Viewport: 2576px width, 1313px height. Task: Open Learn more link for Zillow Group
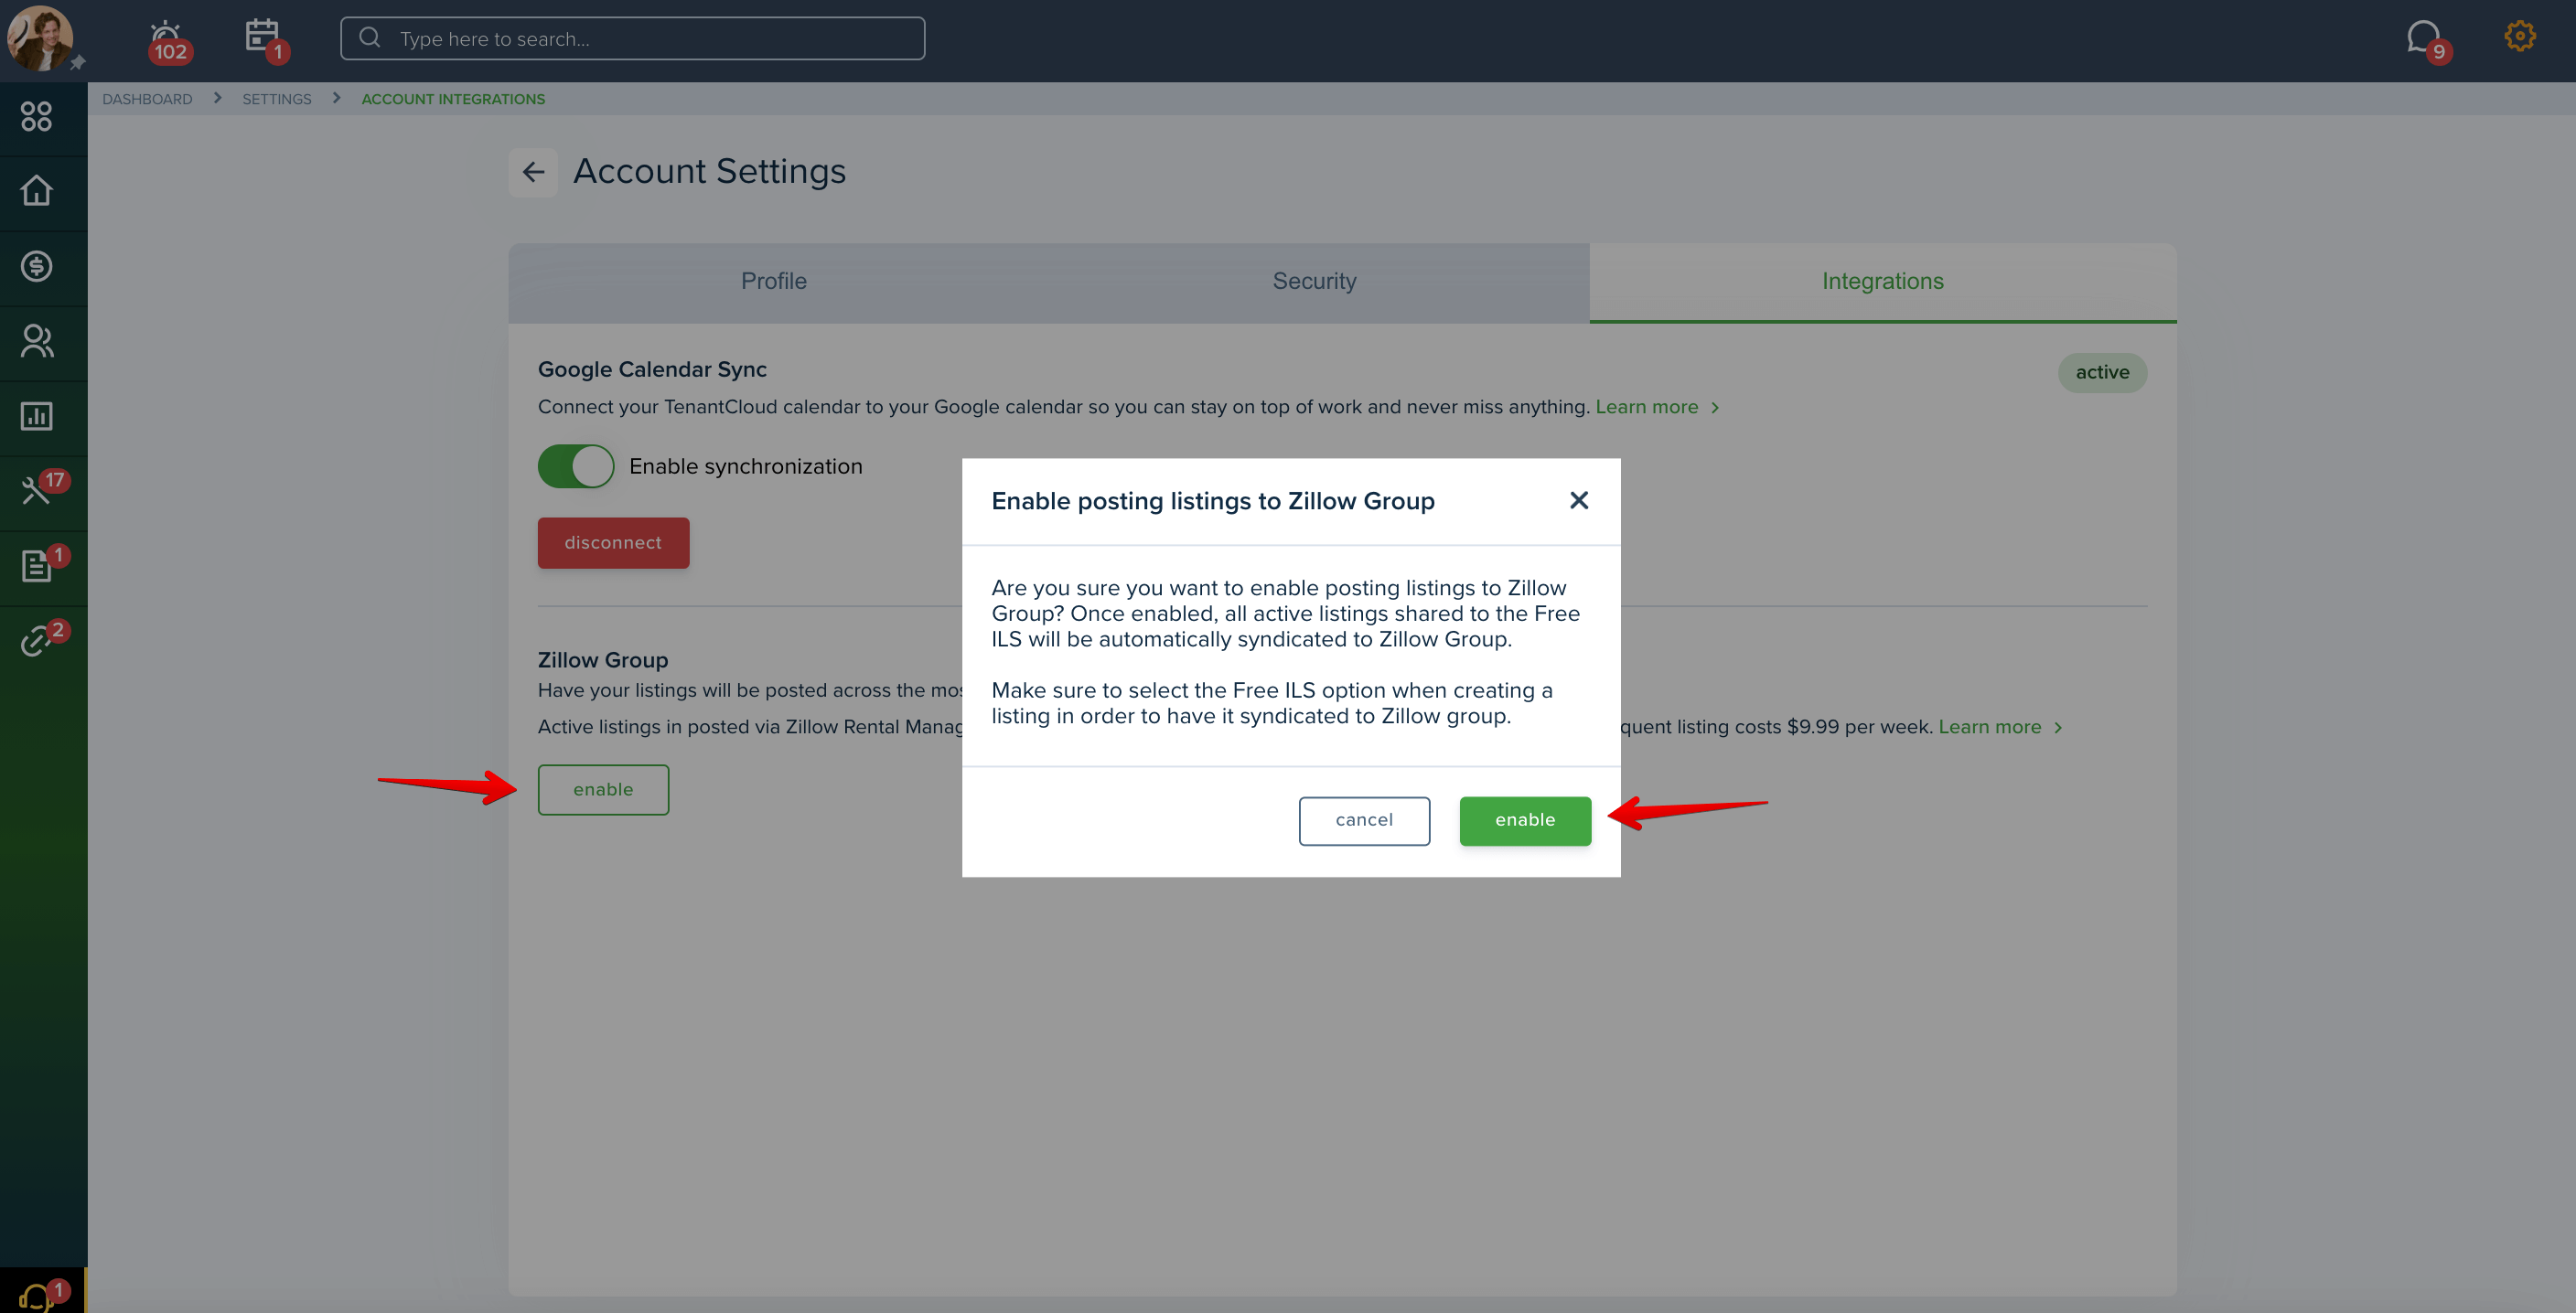2000,728
